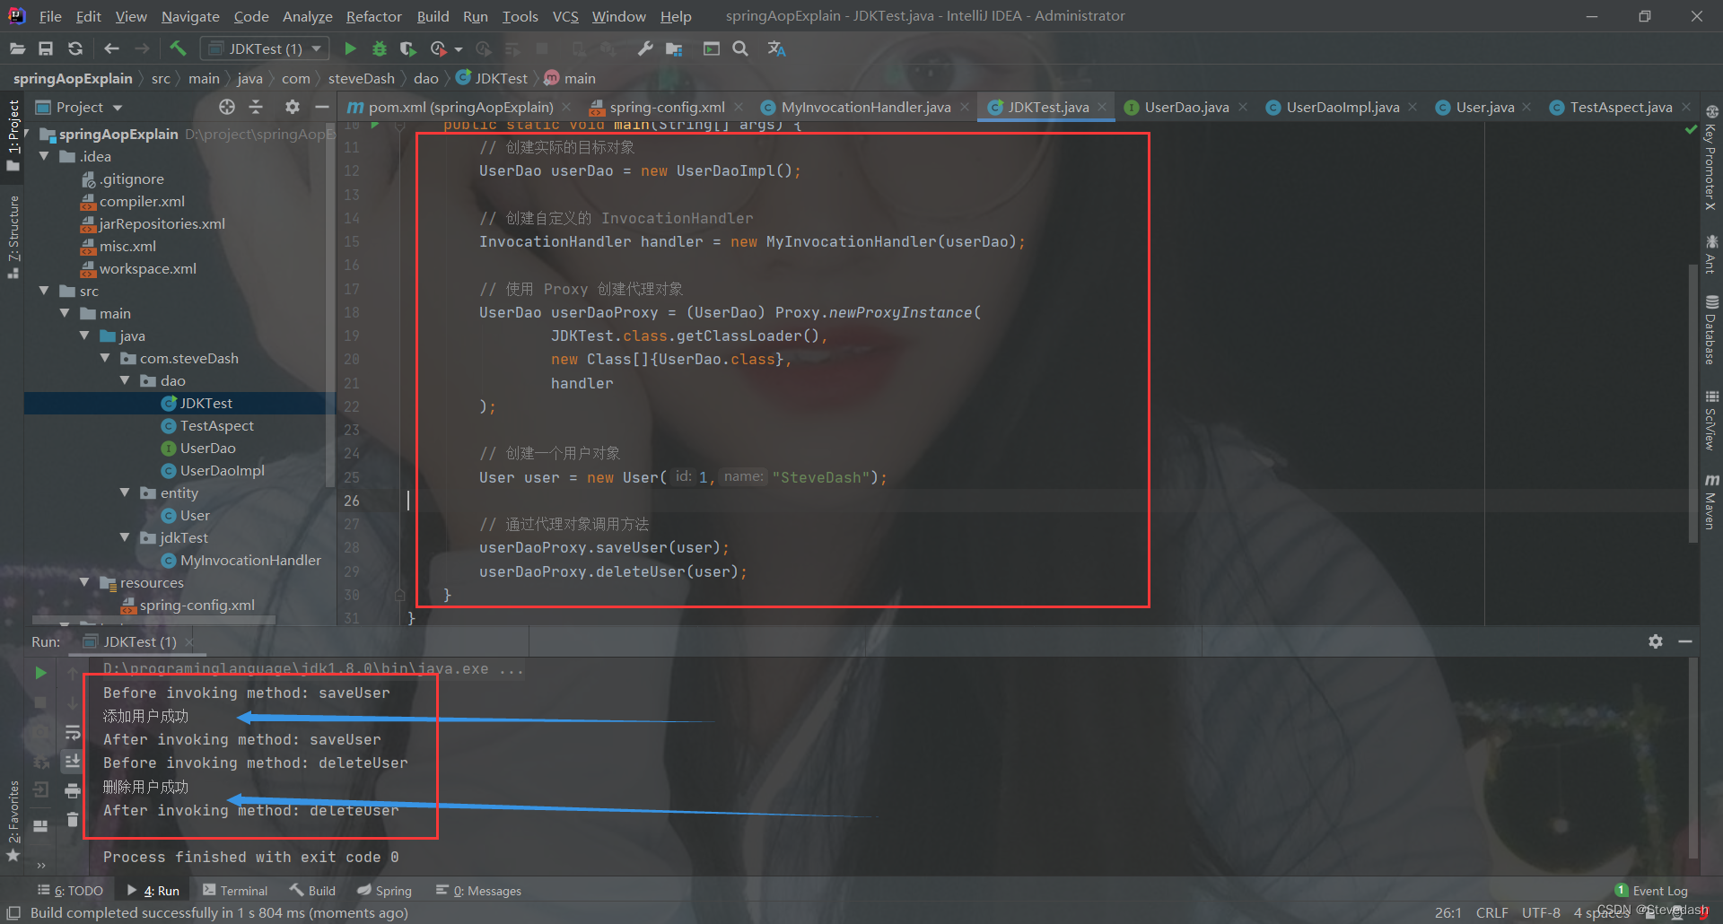Toggle soft-wrap in Run console

[73, 733]
